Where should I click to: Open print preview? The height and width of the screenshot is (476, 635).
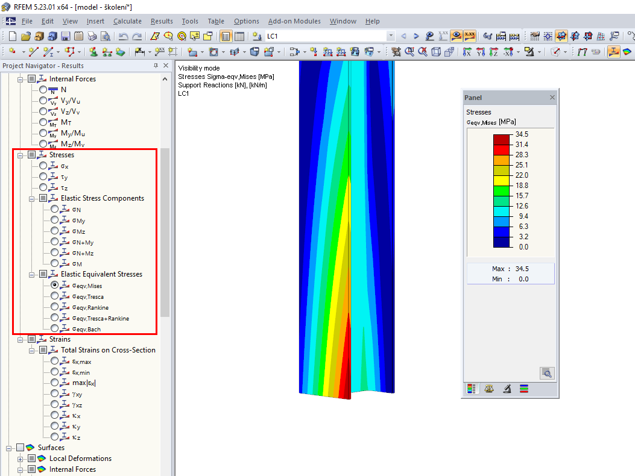(x=106, y=36)
